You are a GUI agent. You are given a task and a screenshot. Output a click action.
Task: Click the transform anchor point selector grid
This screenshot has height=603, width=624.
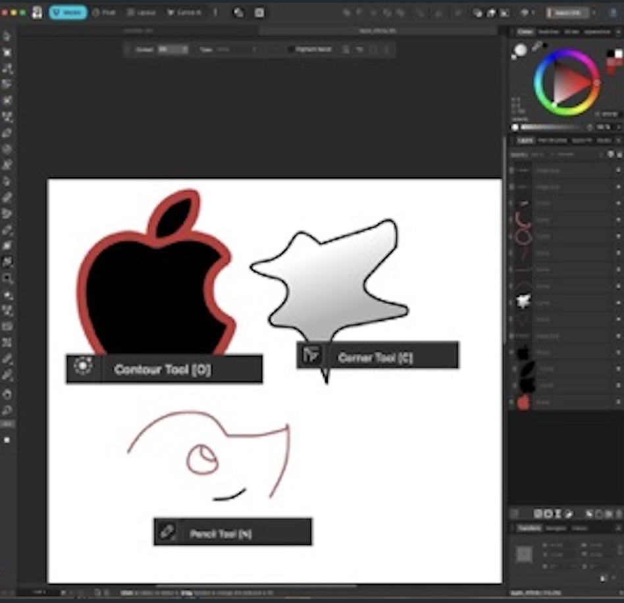[x=524, y=554]
